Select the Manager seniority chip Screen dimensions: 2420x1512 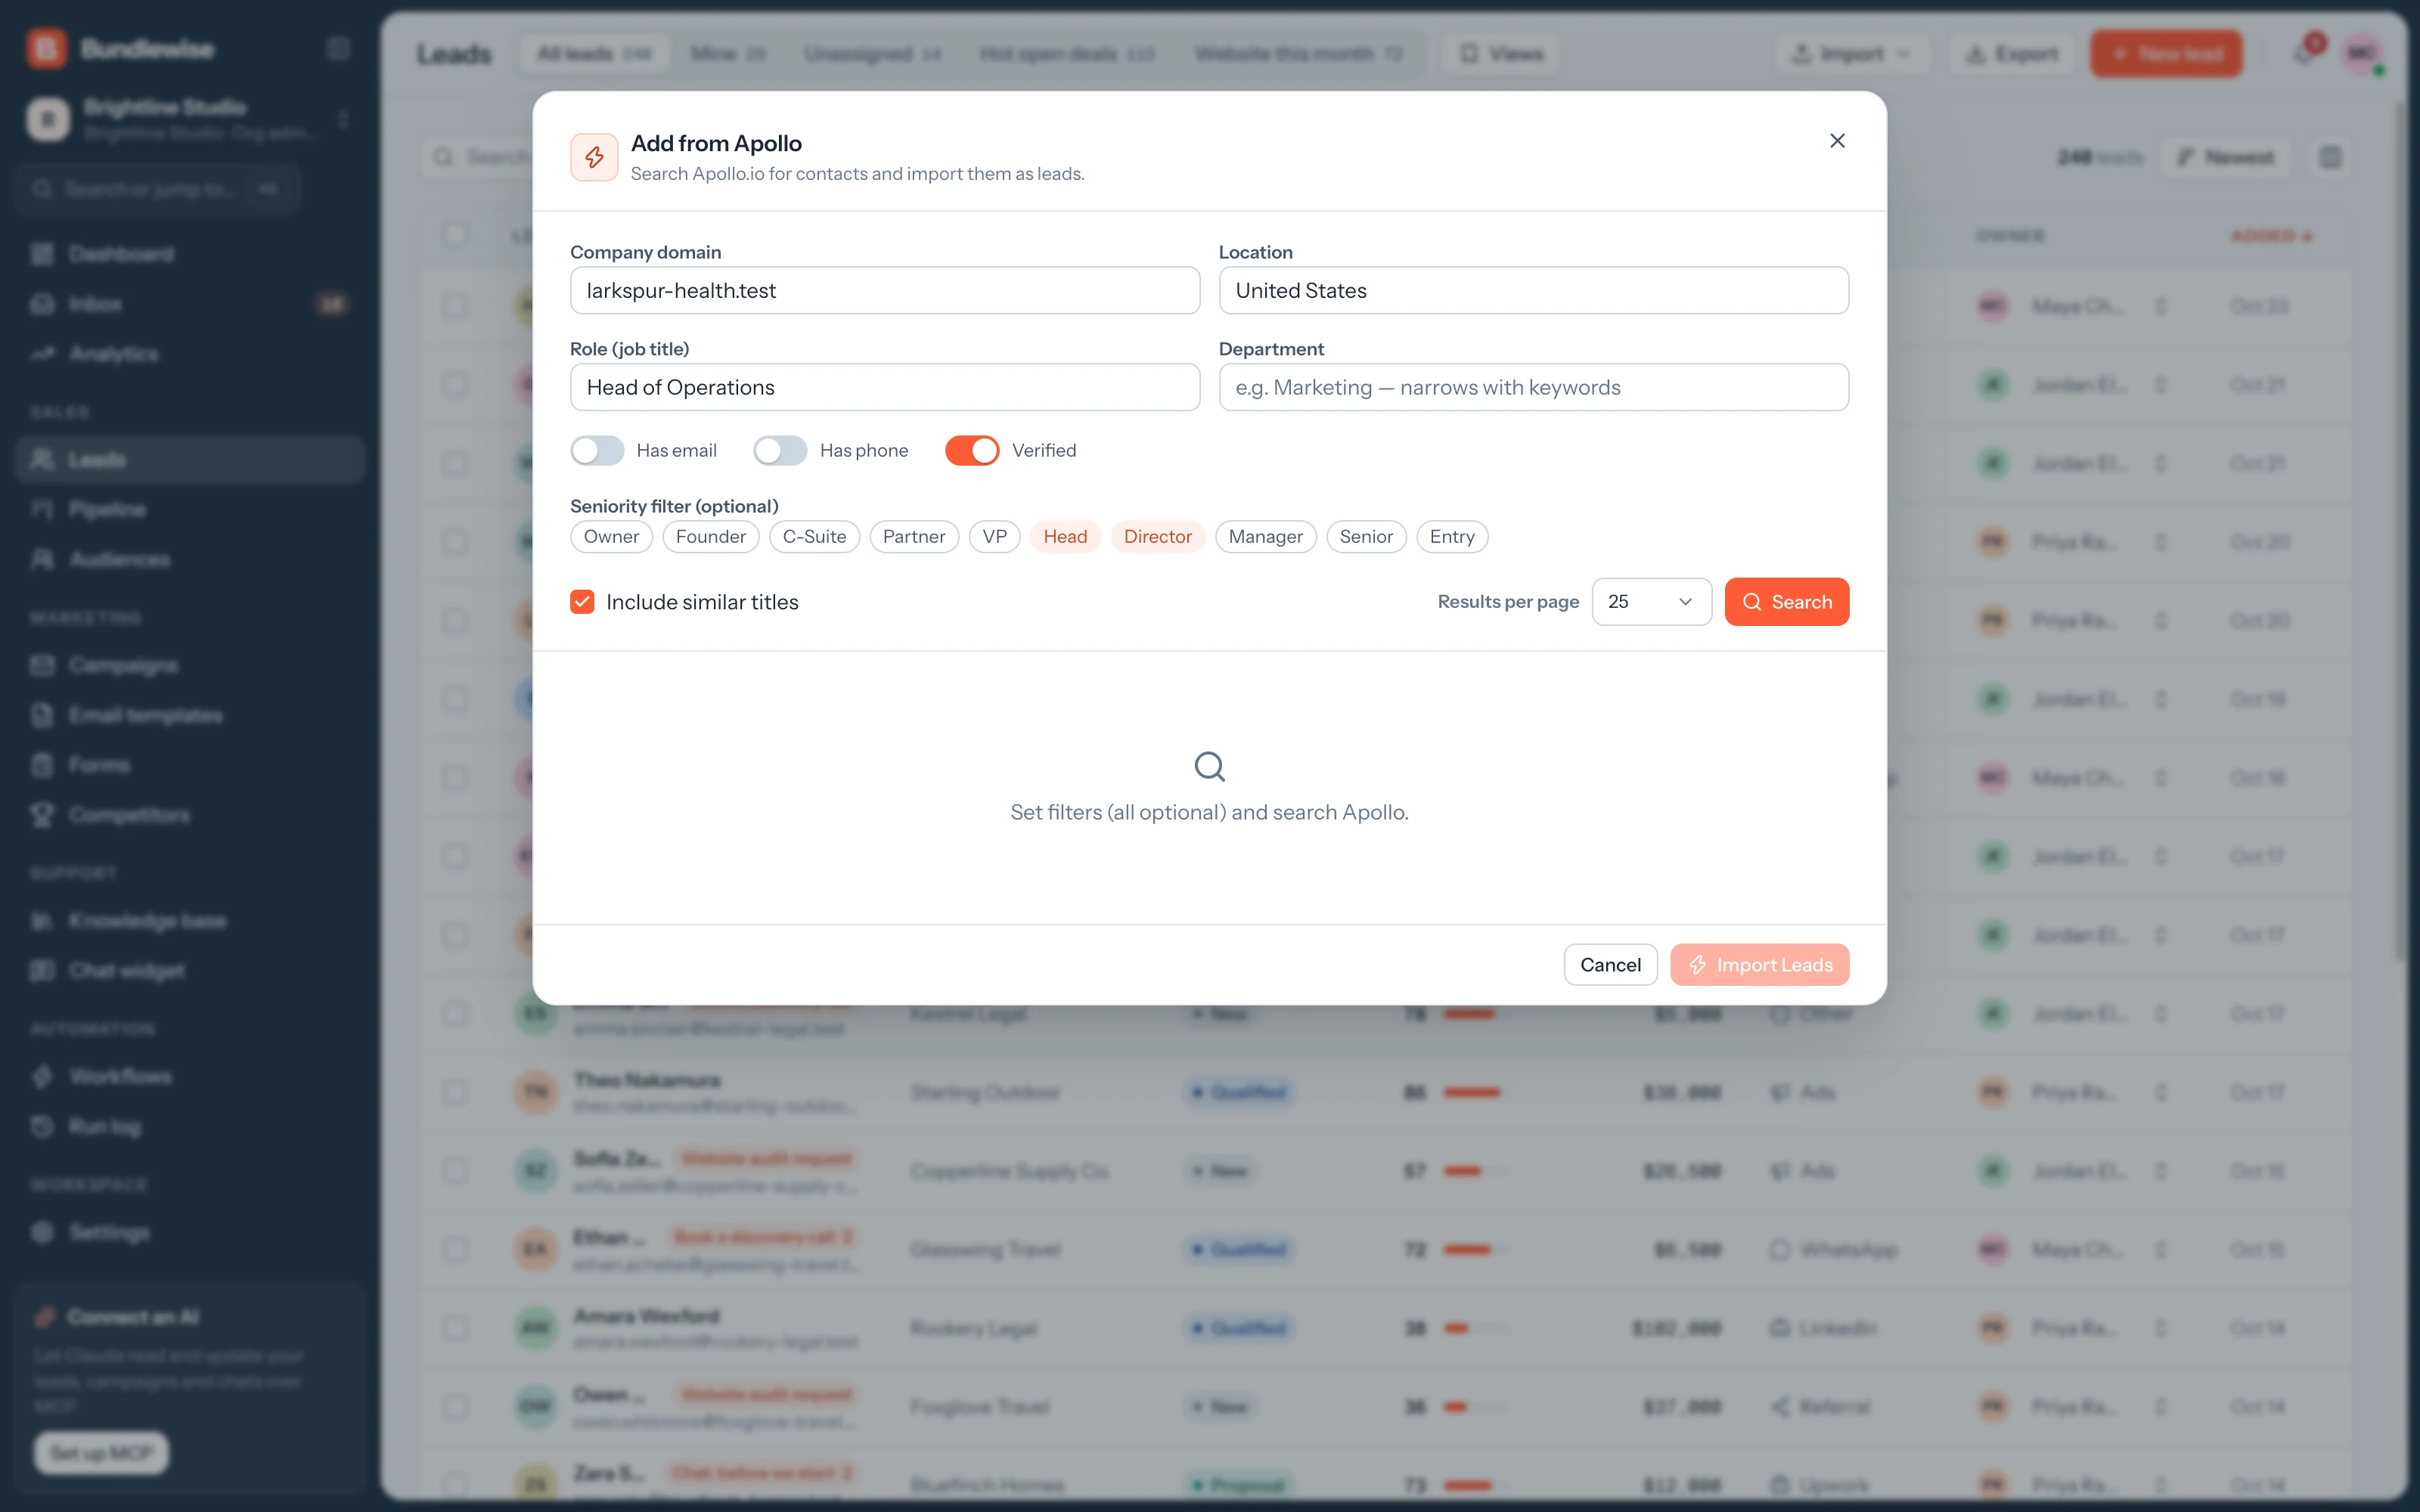[x=1265, y=537]
